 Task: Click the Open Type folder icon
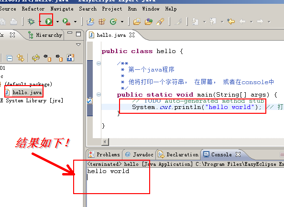tap(137, 22)
